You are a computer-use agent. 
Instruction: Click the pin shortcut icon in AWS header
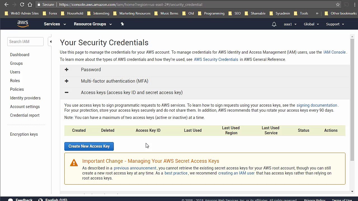click(122, 24)
